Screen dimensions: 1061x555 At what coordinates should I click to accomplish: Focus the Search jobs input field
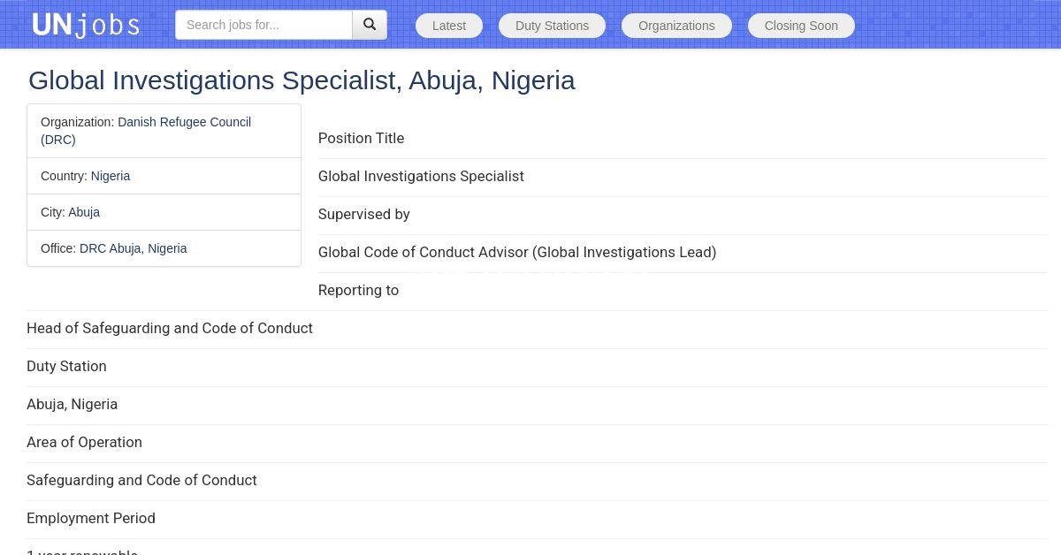coord(263,25)
